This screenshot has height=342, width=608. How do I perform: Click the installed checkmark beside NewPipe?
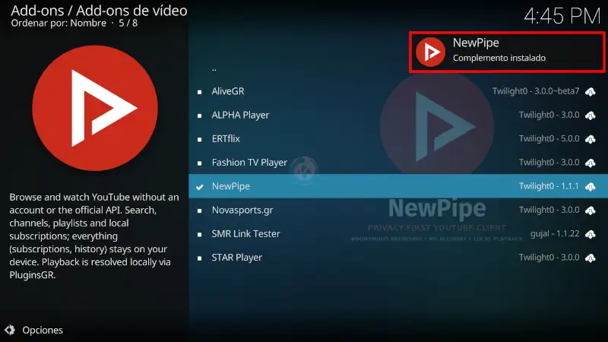pos(200,187)
